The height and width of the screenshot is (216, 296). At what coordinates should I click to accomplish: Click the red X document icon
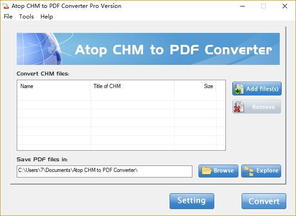click(x=239, y=107)
